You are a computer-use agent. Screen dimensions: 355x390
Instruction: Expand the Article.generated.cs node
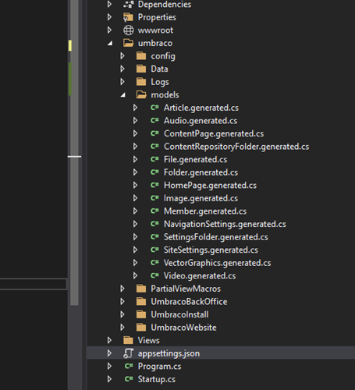click(135, 108)
